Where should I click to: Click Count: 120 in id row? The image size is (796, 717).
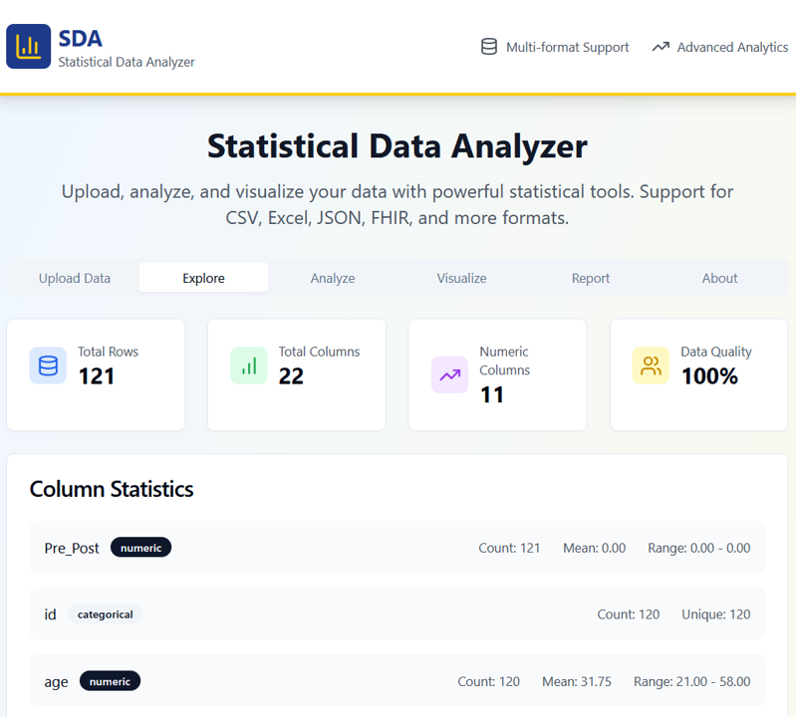point(628,614)
